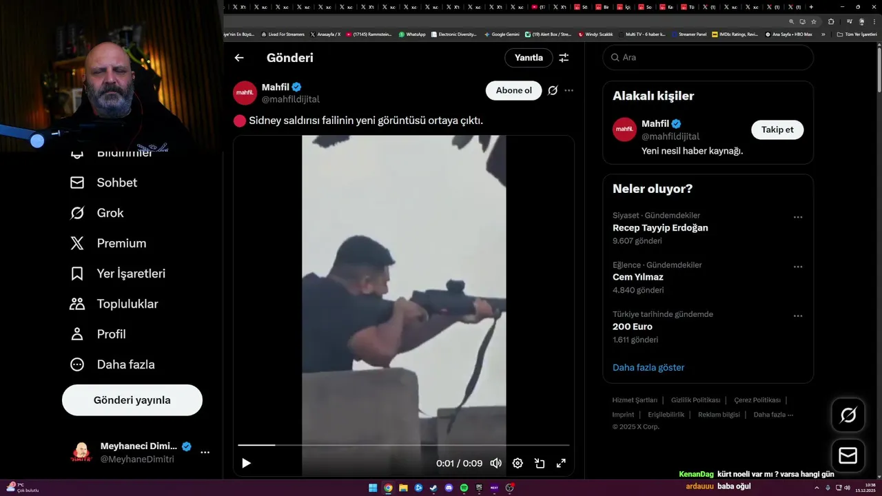The height and width of the screenshot is (496, 882).
Task: Open Google Gemini bookmark
Action: (502, 34)
